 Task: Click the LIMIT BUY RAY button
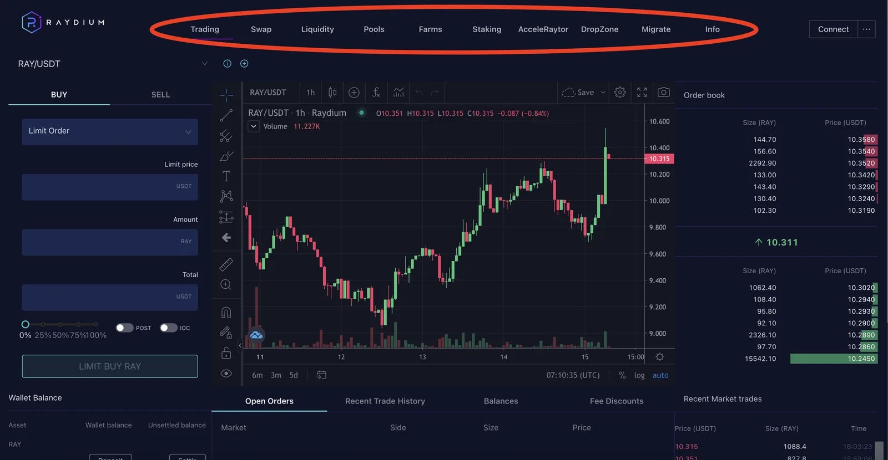110,366
